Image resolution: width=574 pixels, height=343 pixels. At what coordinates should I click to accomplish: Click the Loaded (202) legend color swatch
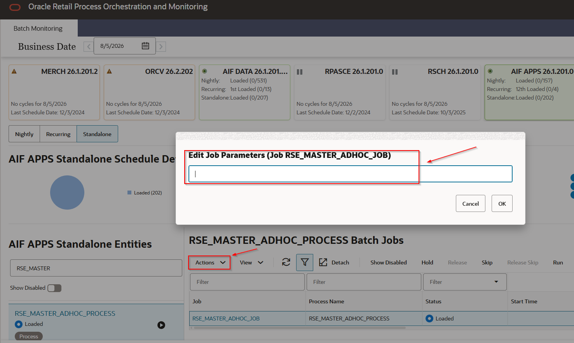tap(129, 192)
